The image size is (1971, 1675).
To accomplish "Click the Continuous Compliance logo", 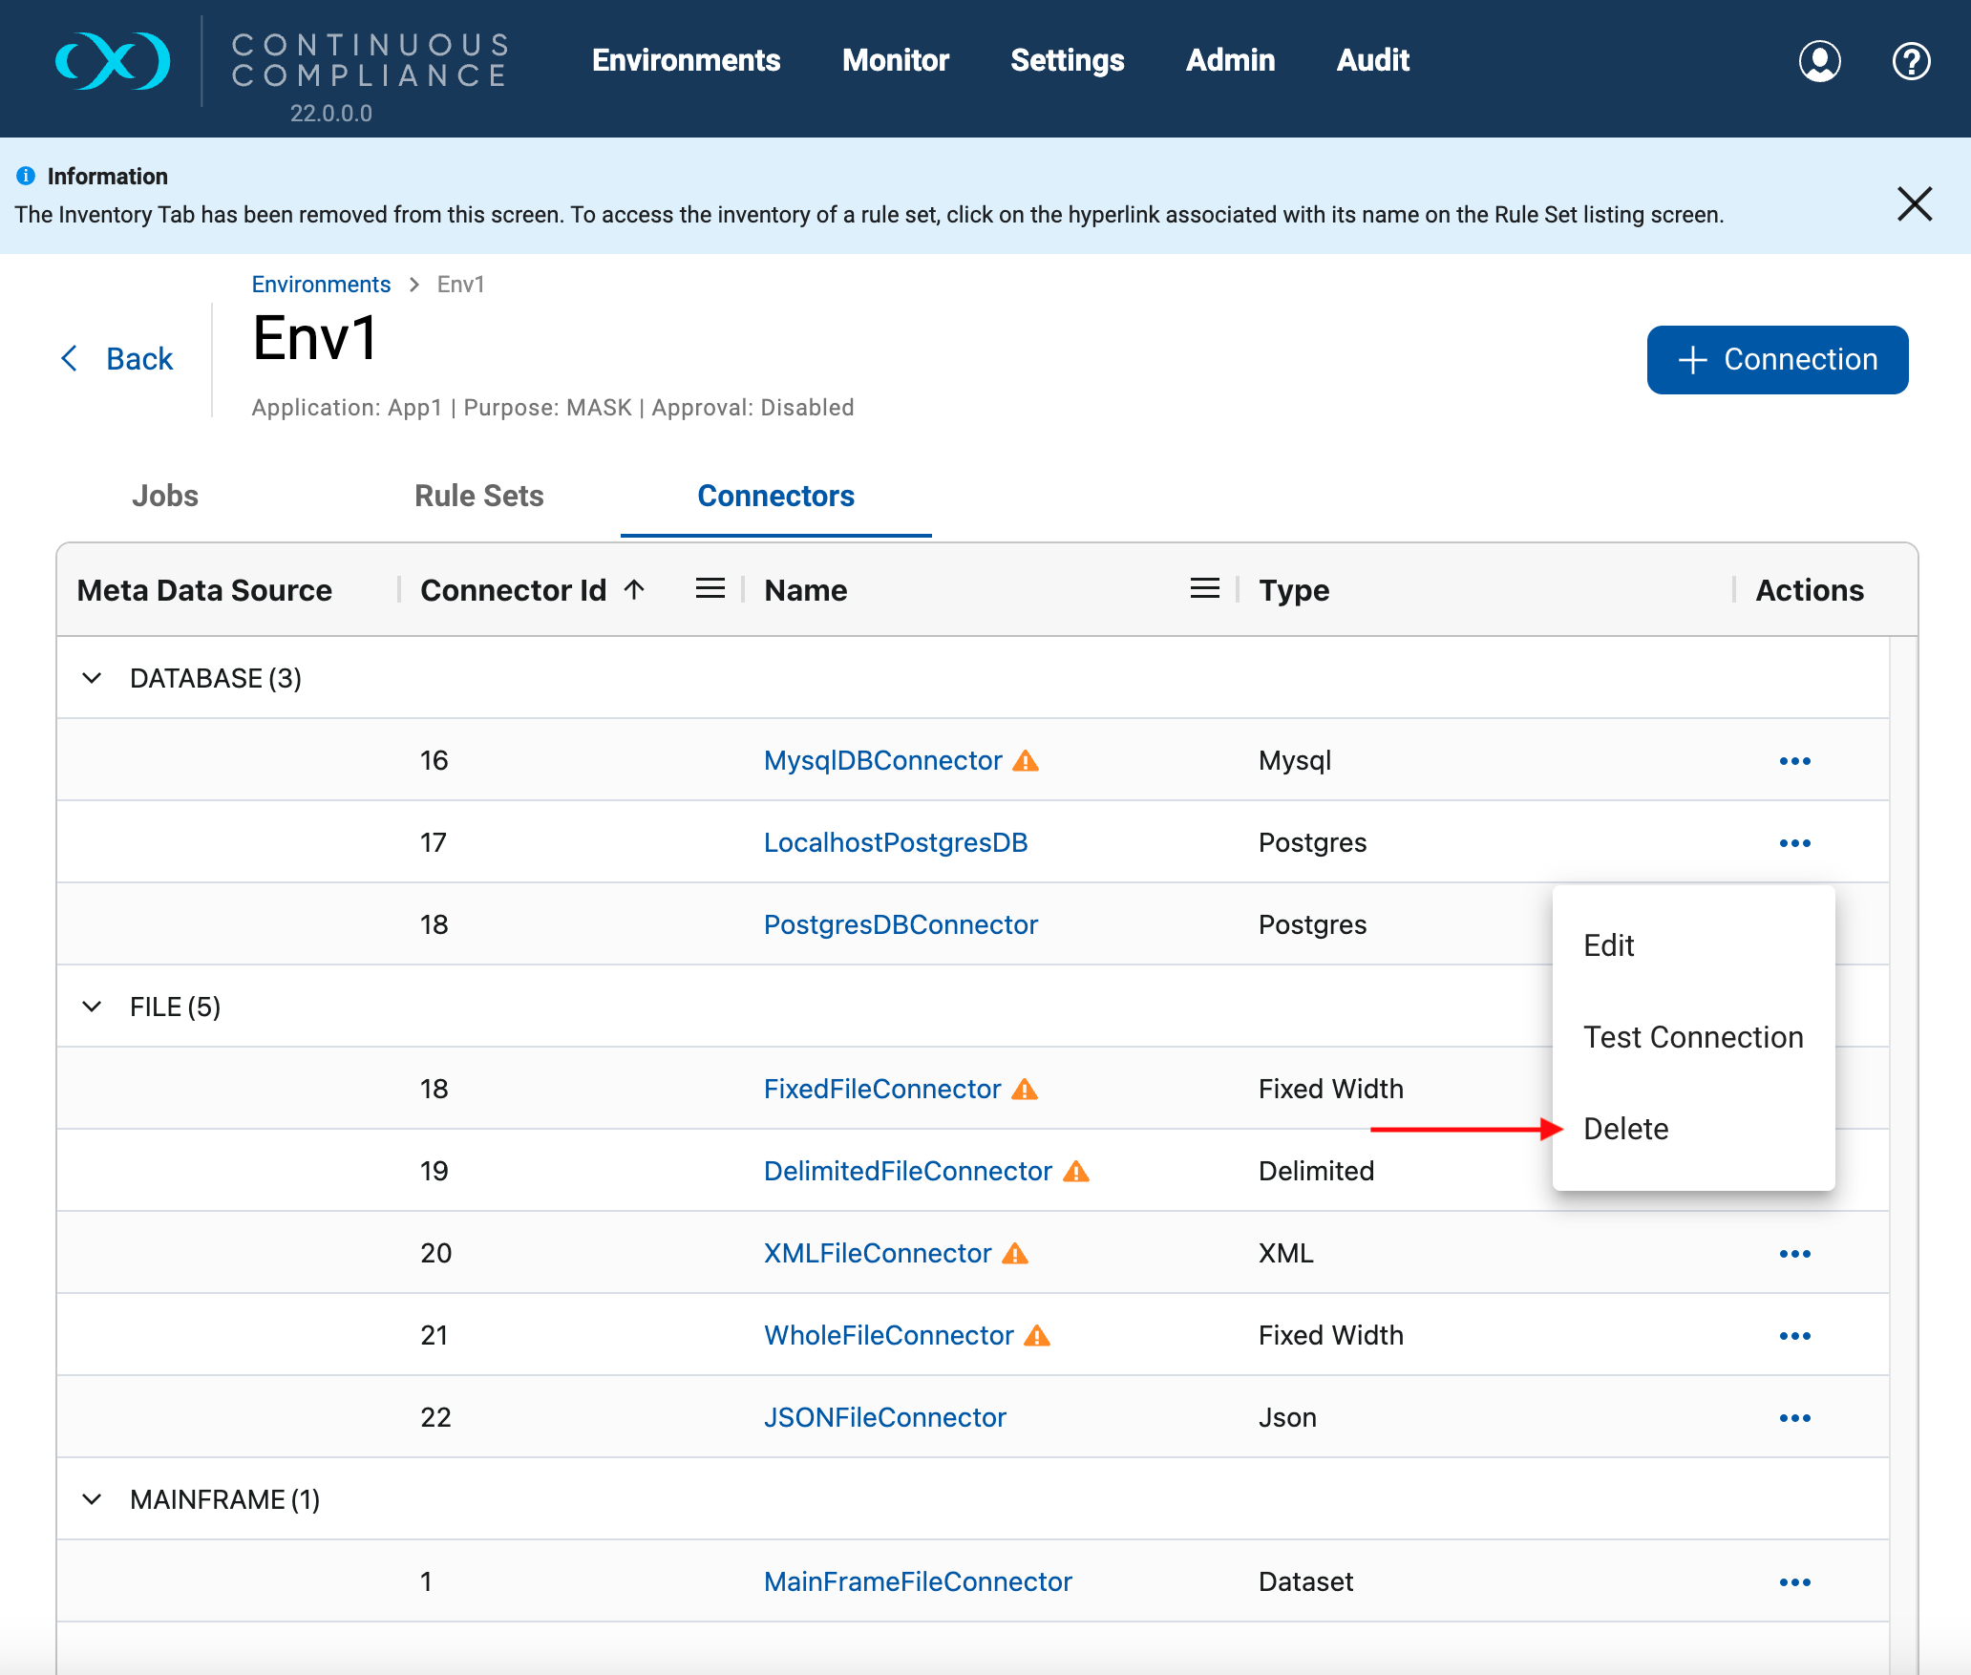I will (113, 61).
